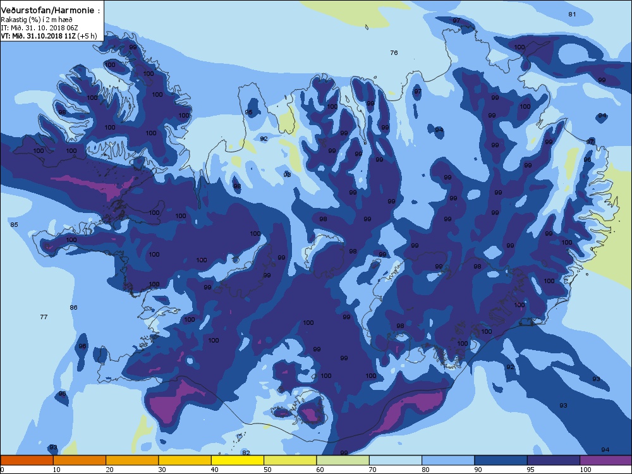632x474 pixels.
Task: Click the 95–100 indigo legend swatch
Action: pyautogui.click(x=554, y=460)
